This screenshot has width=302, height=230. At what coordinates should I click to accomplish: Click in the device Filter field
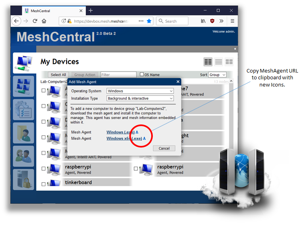pyautogui.click(x=118, y=75)
